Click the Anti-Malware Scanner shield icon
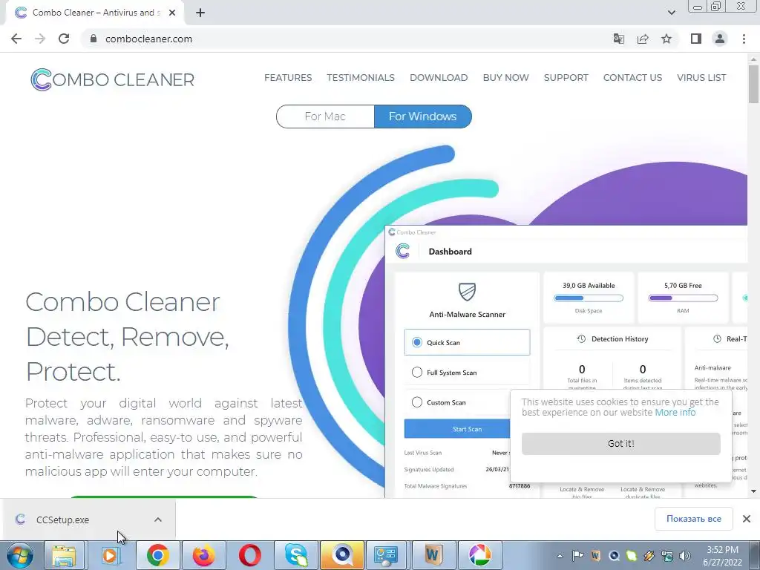 (x=468, y=292)
